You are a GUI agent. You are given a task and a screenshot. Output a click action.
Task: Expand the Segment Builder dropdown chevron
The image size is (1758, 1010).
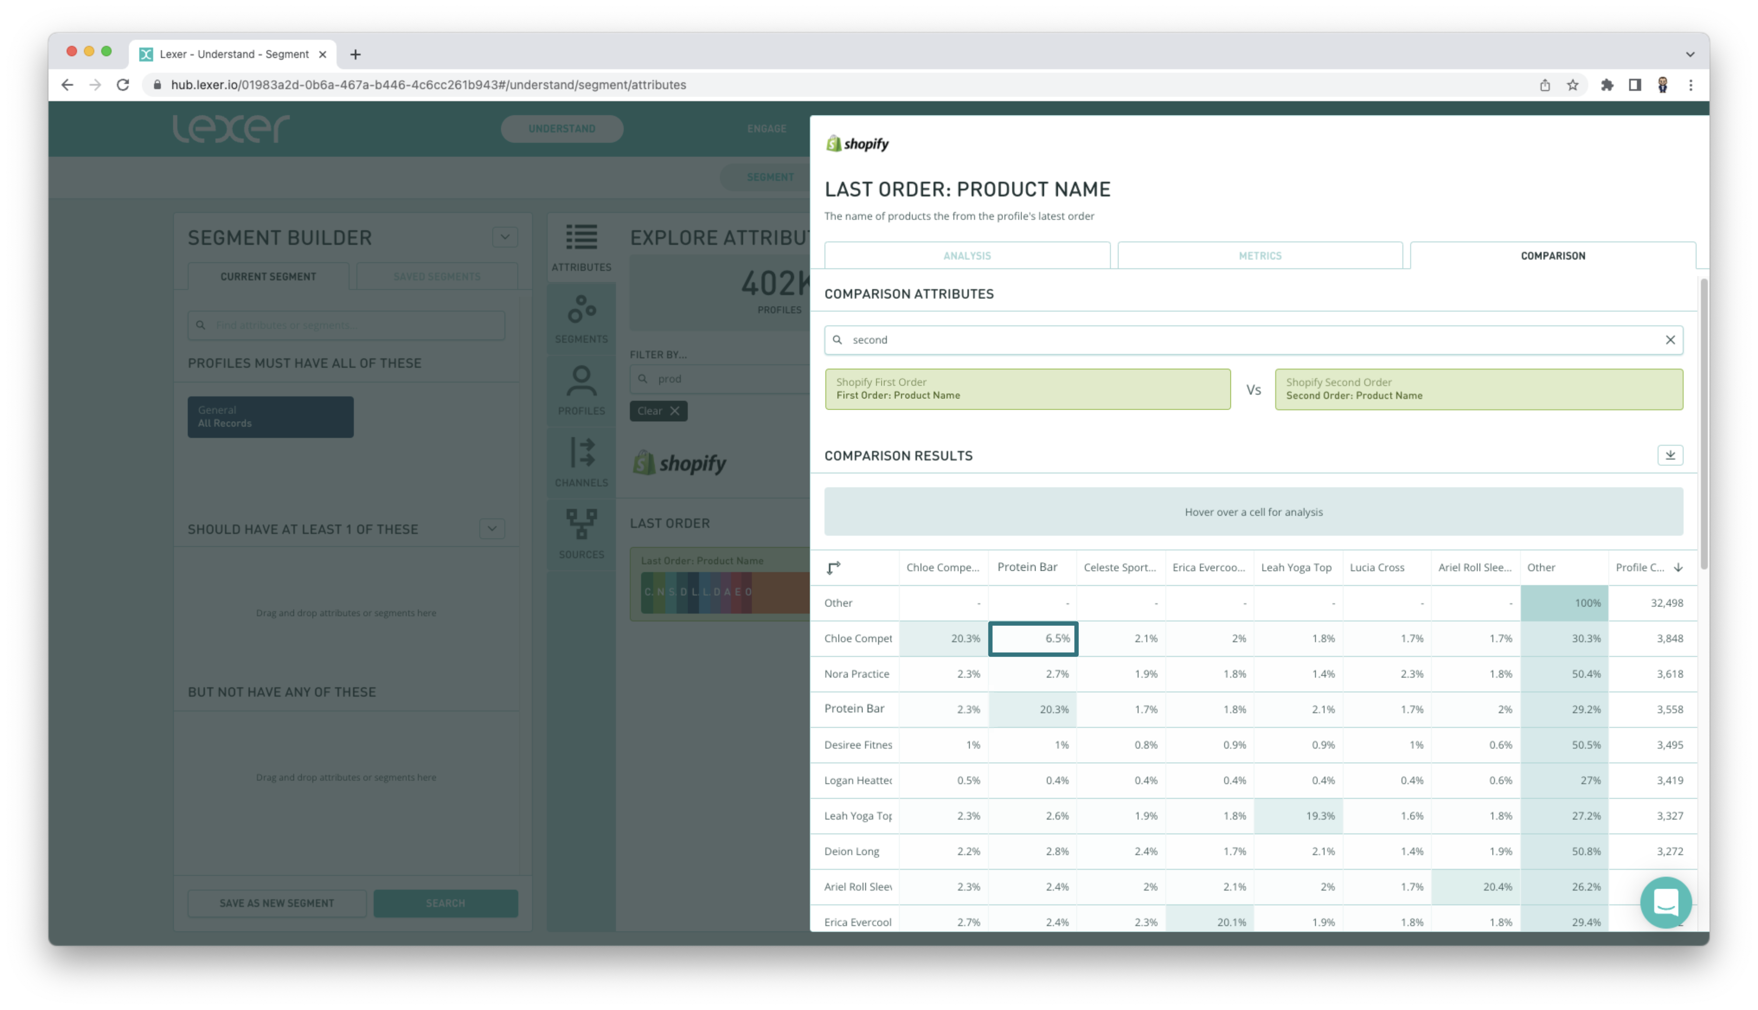pos(505,237)
